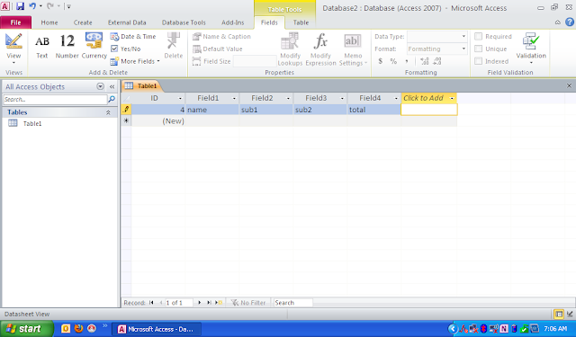Open the File tab

(16, 22)
